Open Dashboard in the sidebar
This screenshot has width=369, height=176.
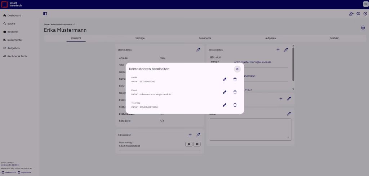14,16
